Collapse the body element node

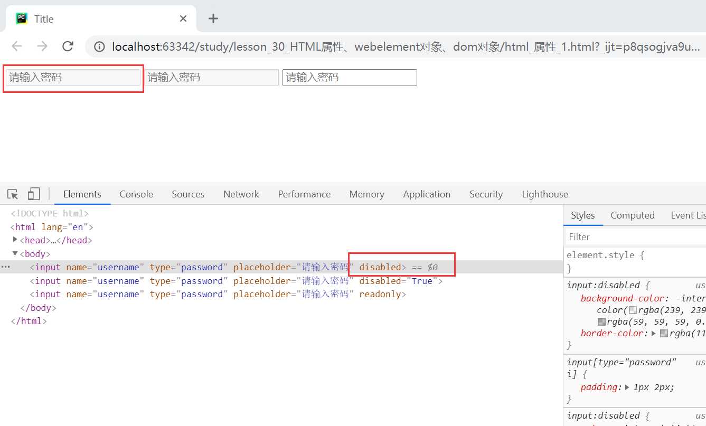15,254
